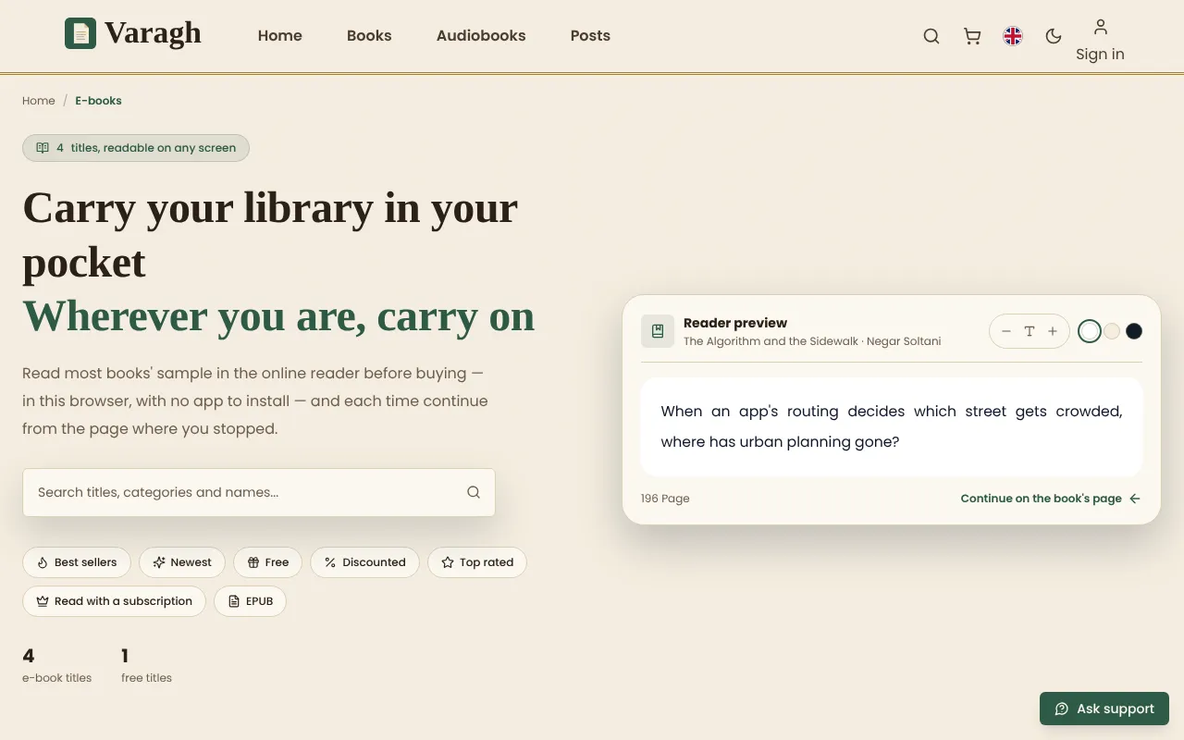Select the dark reader theme swatch

click(1134, 331)
